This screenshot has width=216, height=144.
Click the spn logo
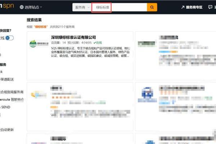tap(7, 6)
